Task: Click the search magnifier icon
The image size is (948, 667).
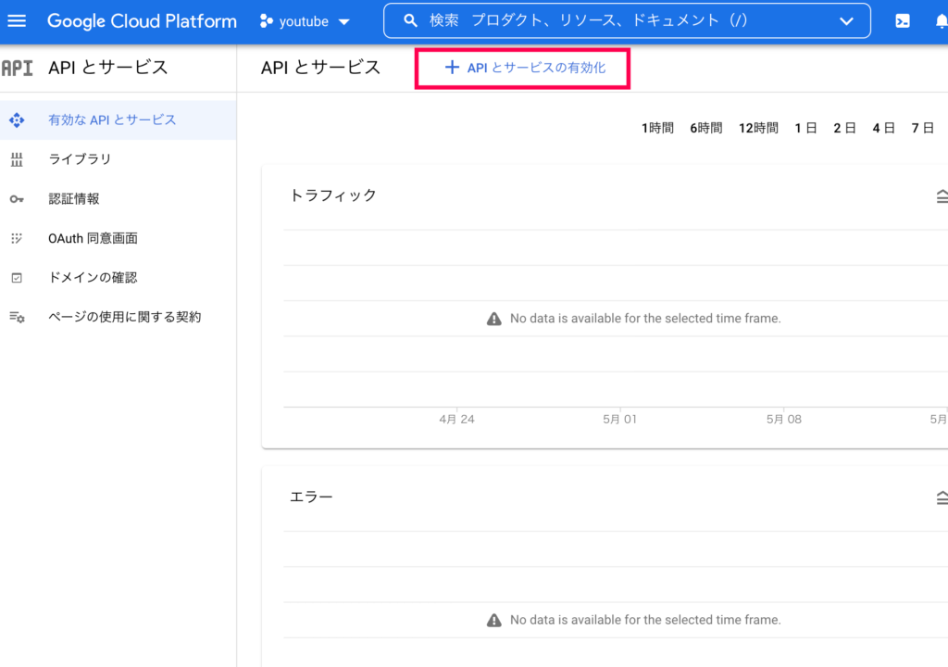Action: (410, 21)
